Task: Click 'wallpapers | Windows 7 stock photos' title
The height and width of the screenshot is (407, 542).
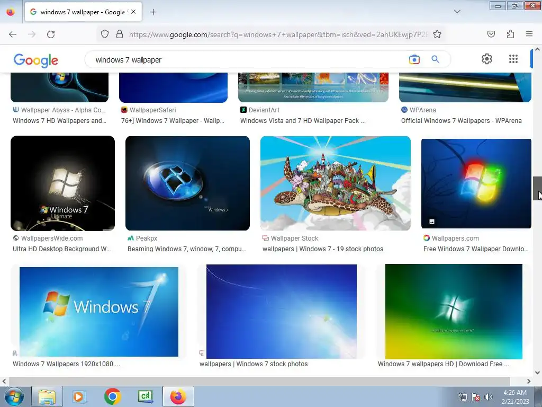Action: pyautogui.click(x=254, y=364)
